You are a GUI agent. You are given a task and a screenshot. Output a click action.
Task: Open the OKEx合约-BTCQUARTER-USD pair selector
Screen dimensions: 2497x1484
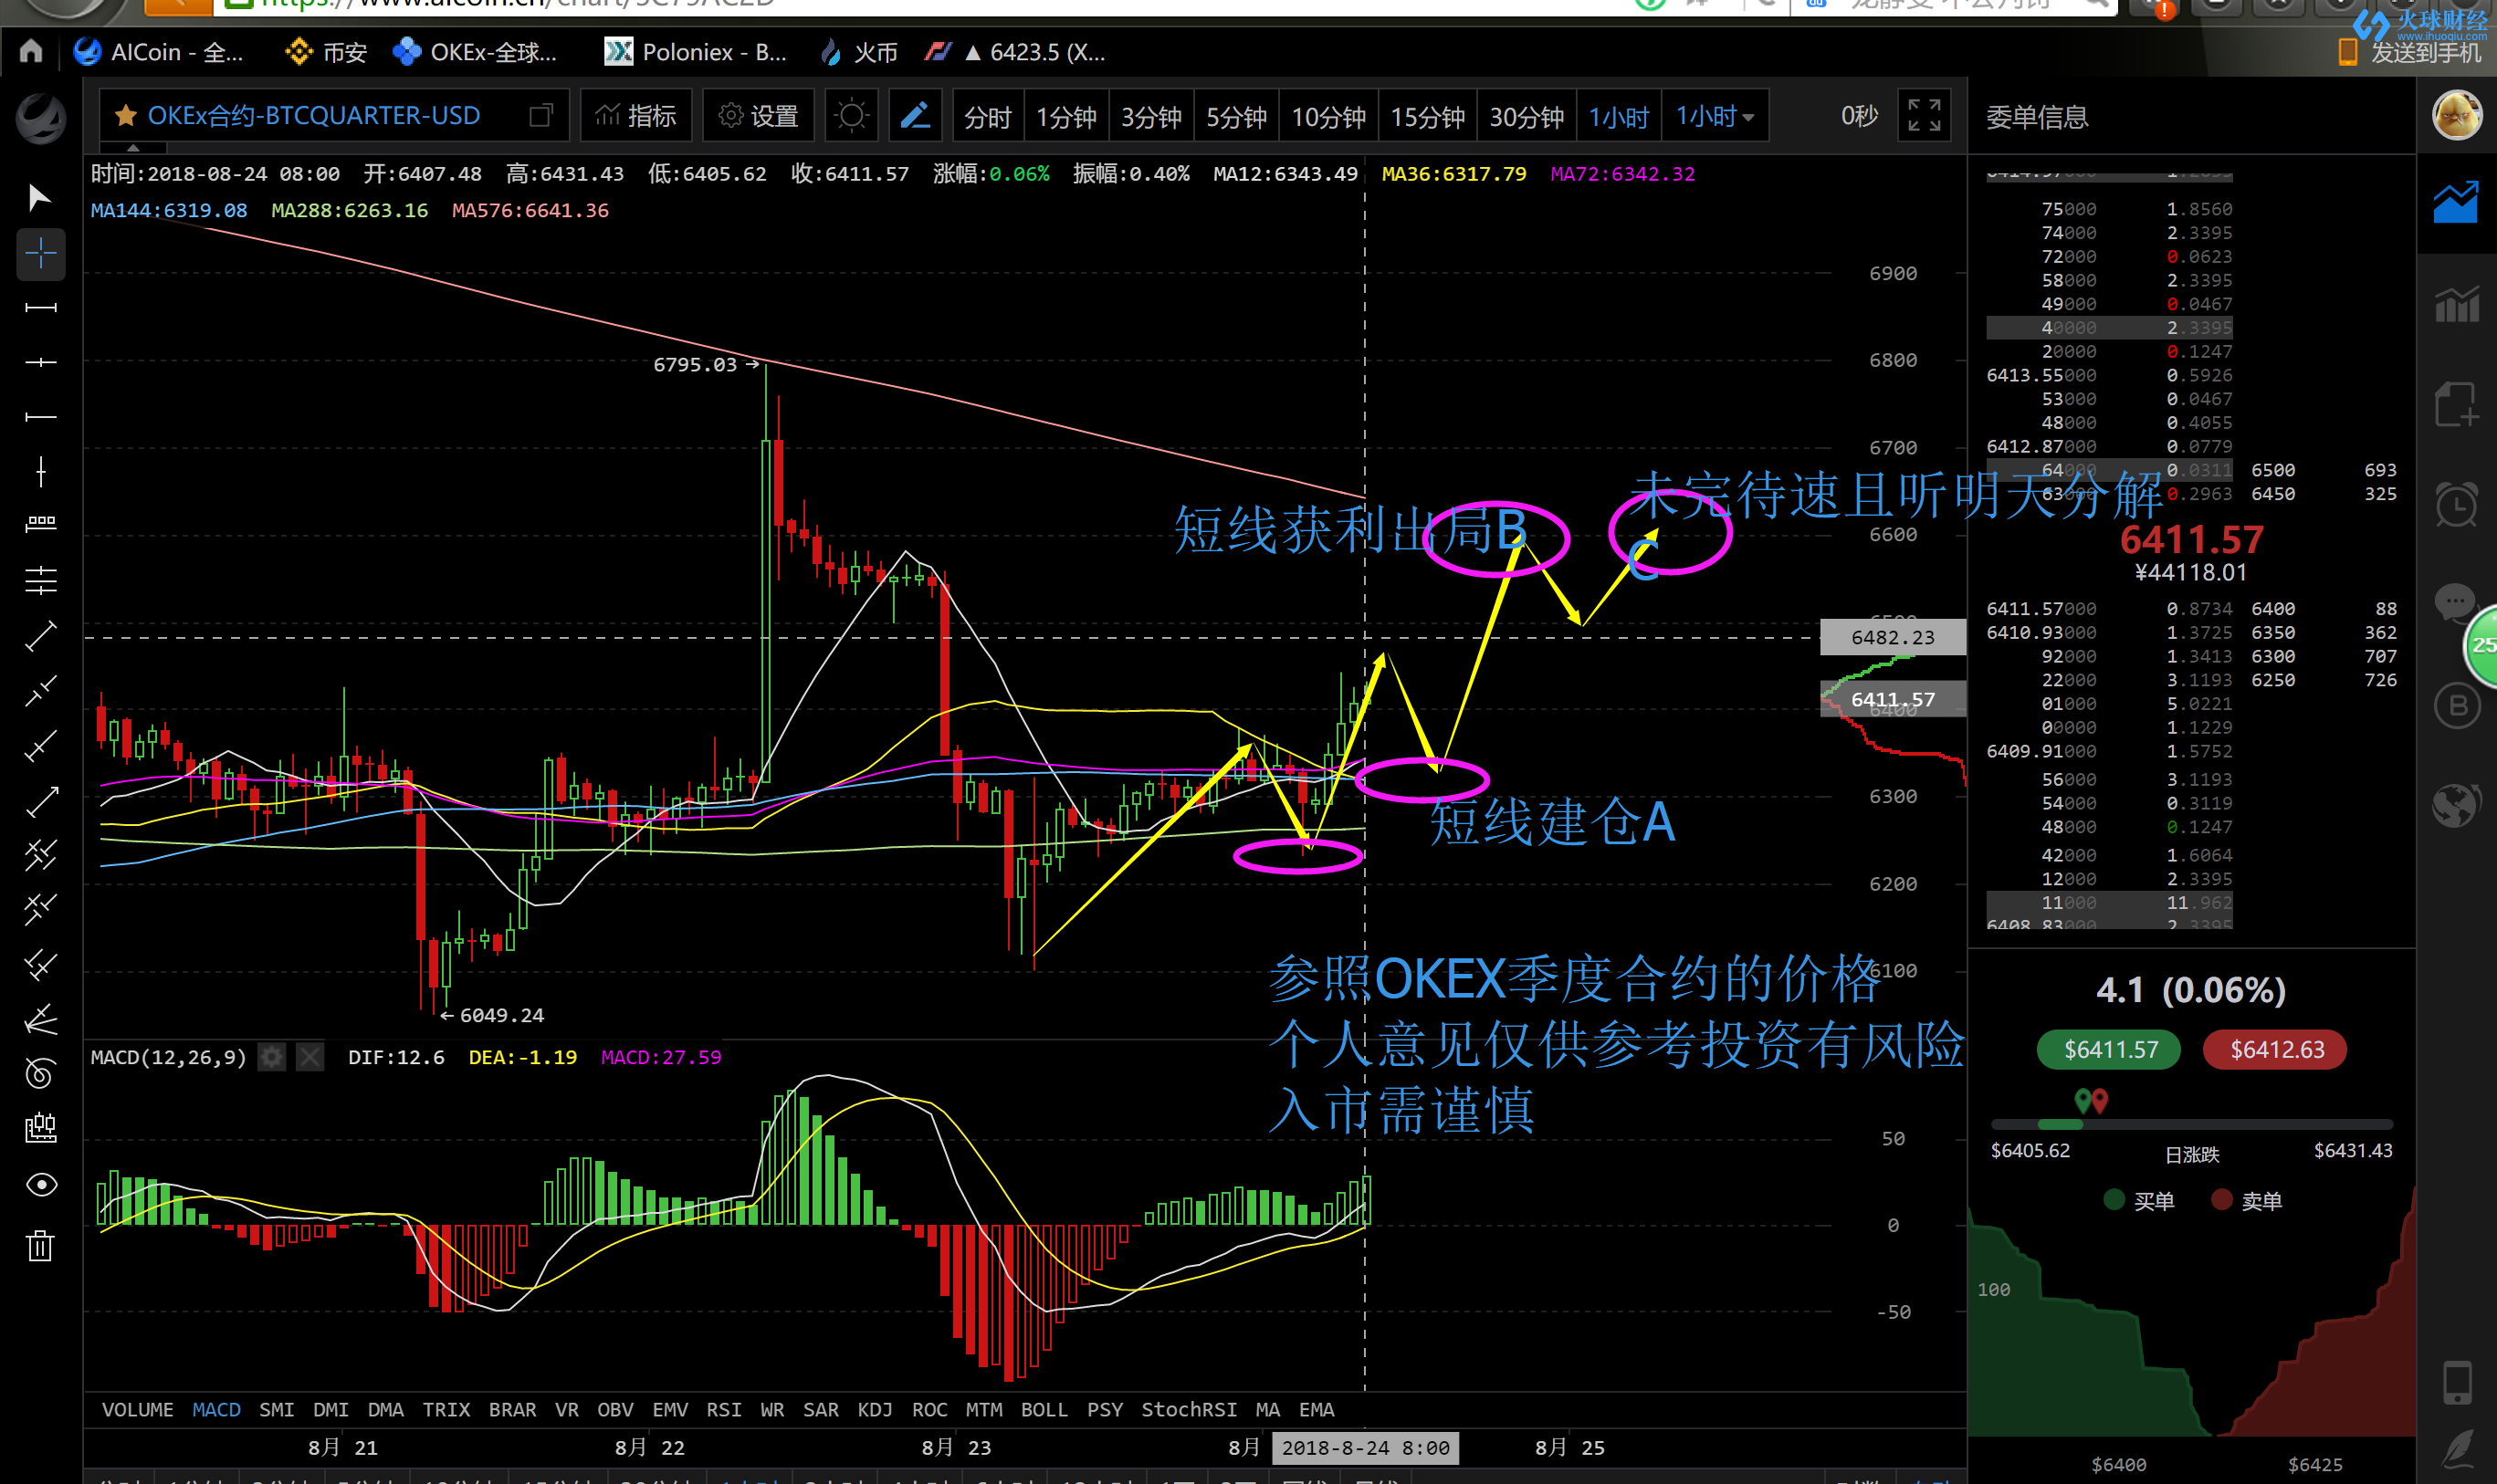pos(313,116)
